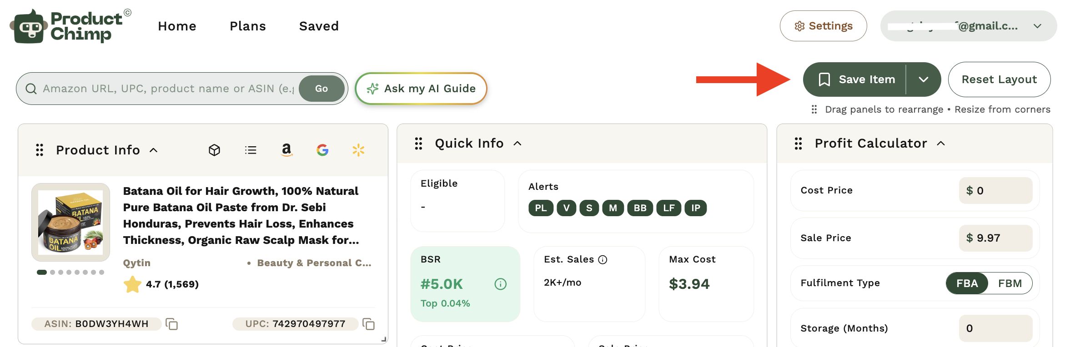Copy the ASIN to clipboard
The image size is (1065, 347).
coord(171,324)
